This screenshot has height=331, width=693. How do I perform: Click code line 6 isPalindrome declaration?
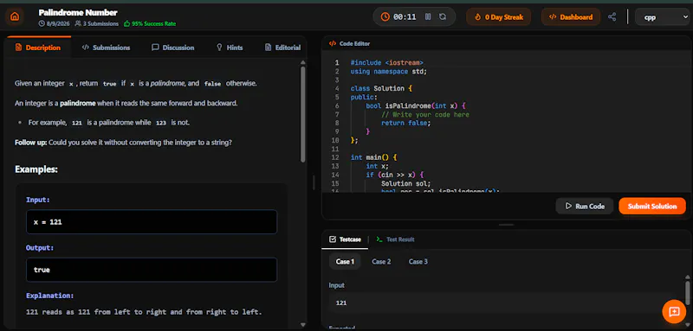pyautogui.click(x=416, y=105)
